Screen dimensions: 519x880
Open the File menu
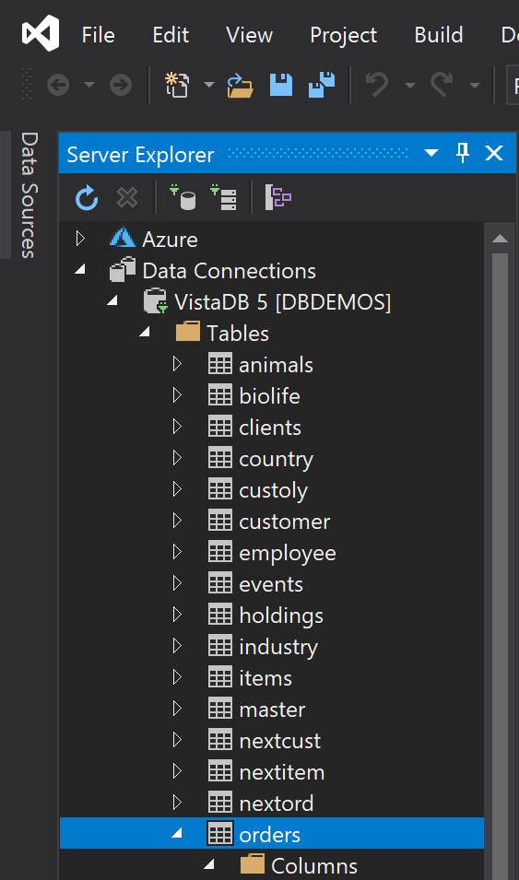(x=99, y=35)
